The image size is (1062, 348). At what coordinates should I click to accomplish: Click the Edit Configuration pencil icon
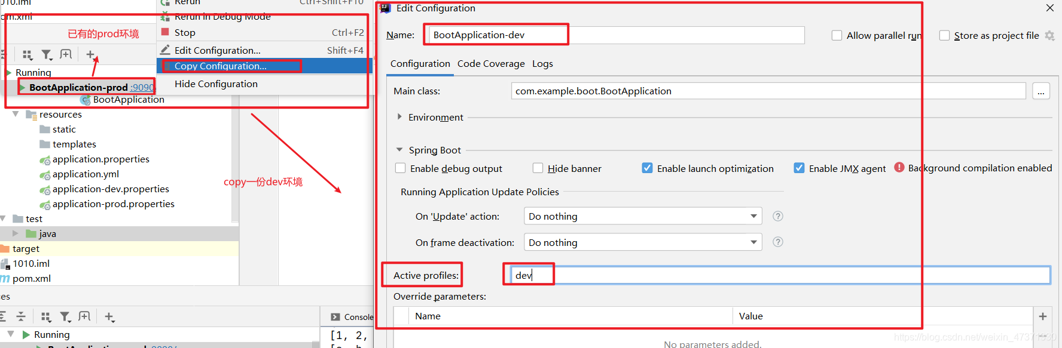(165, 50)
